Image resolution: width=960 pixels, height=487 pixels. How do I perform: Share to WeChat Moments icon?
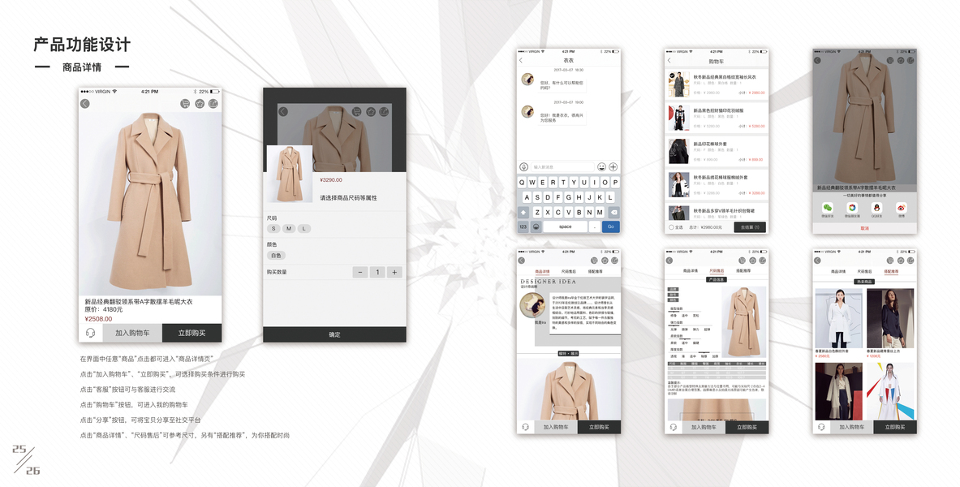pyautogui.click(x=851, y=209)
